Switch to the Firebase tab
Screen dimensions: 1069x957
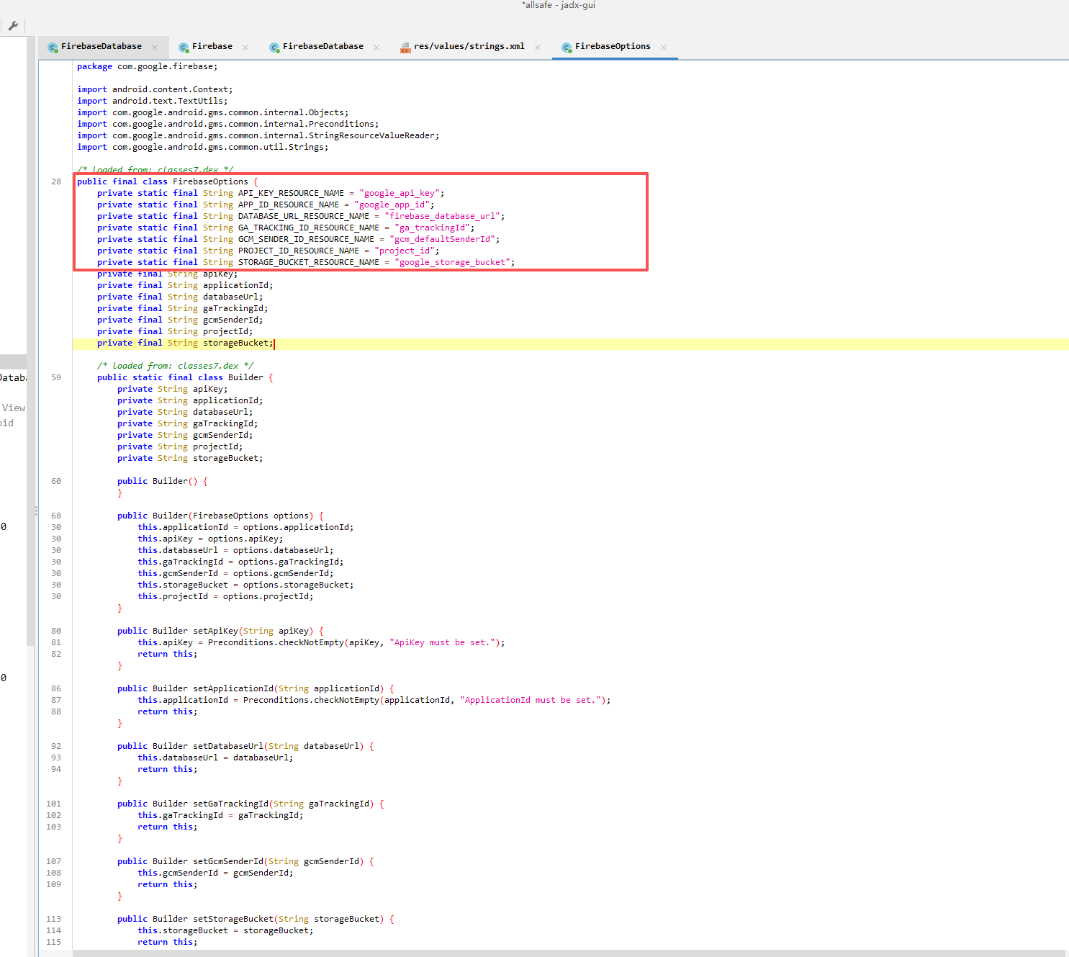pos(212,46)
